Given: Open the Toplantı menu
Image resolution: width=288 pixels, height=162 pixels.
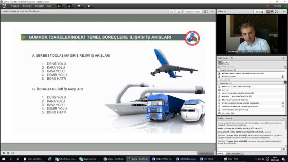Looking at the screenshot, I should [15, 6].
